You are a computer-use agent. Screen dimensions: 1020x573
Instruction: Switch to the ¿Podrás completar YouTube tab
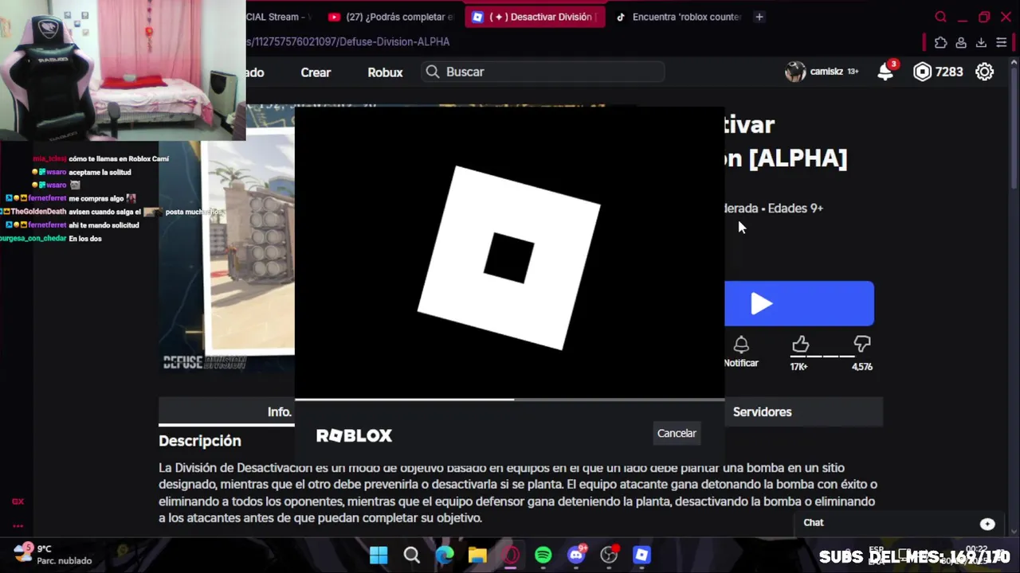390,17
